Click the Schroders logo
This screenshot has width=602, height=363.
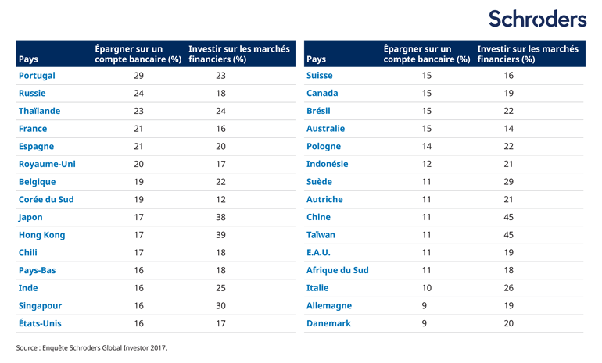(537, 19)
